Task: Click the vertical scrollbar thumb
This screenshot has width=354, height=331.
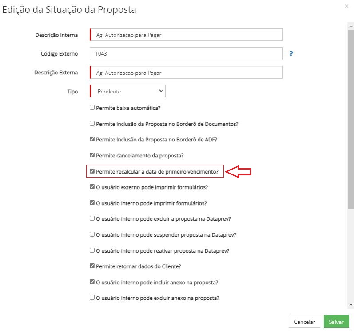Action: pos(351,119)
